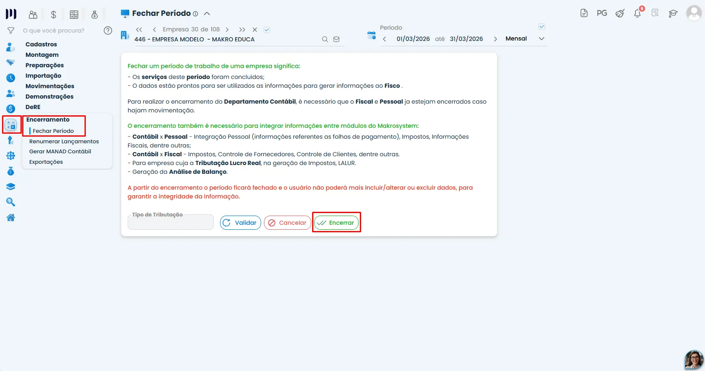
Task: Toggle the checkbox above the Mensal selector
Action: [x=542, y=27]
